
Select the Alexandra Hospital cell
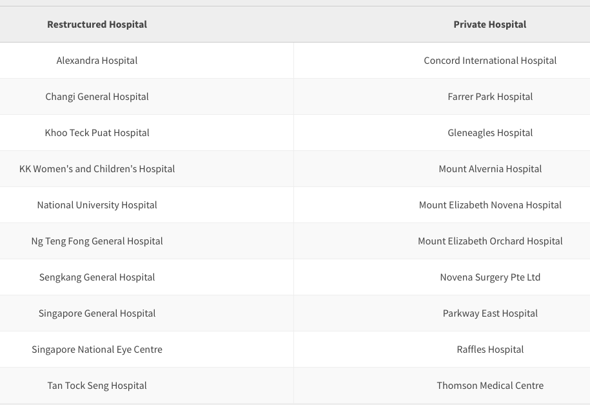pyautogui.click(x=97, y=61)
